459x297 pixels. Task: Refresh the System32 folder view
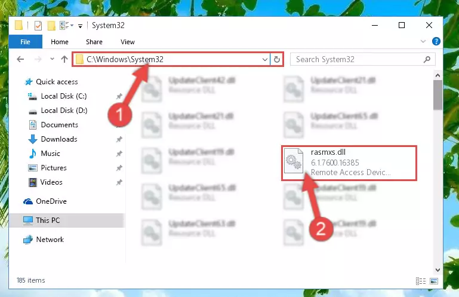coord(276,60)
